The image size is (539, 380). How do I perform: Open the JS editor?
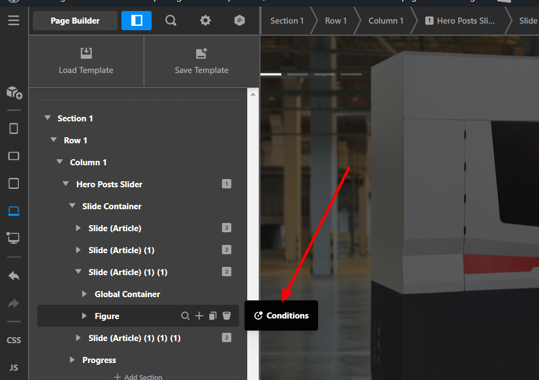tap(14, 367)
